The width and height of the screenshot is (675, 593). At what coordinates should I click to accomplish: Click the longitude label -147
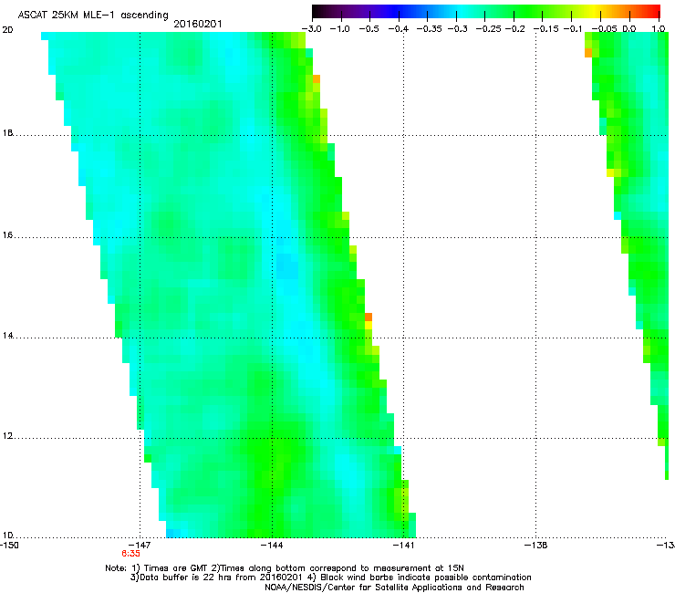(140, 546)
